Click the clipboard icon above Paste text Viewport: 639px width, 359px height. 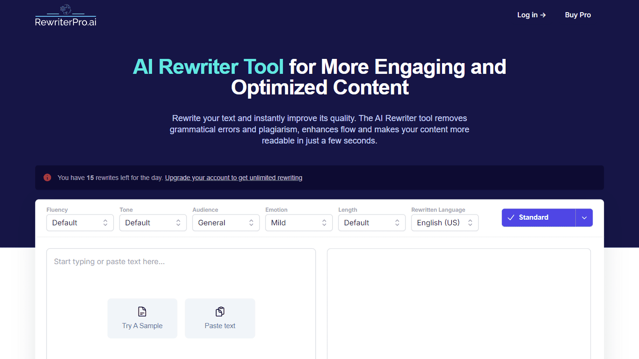[220, 312]
